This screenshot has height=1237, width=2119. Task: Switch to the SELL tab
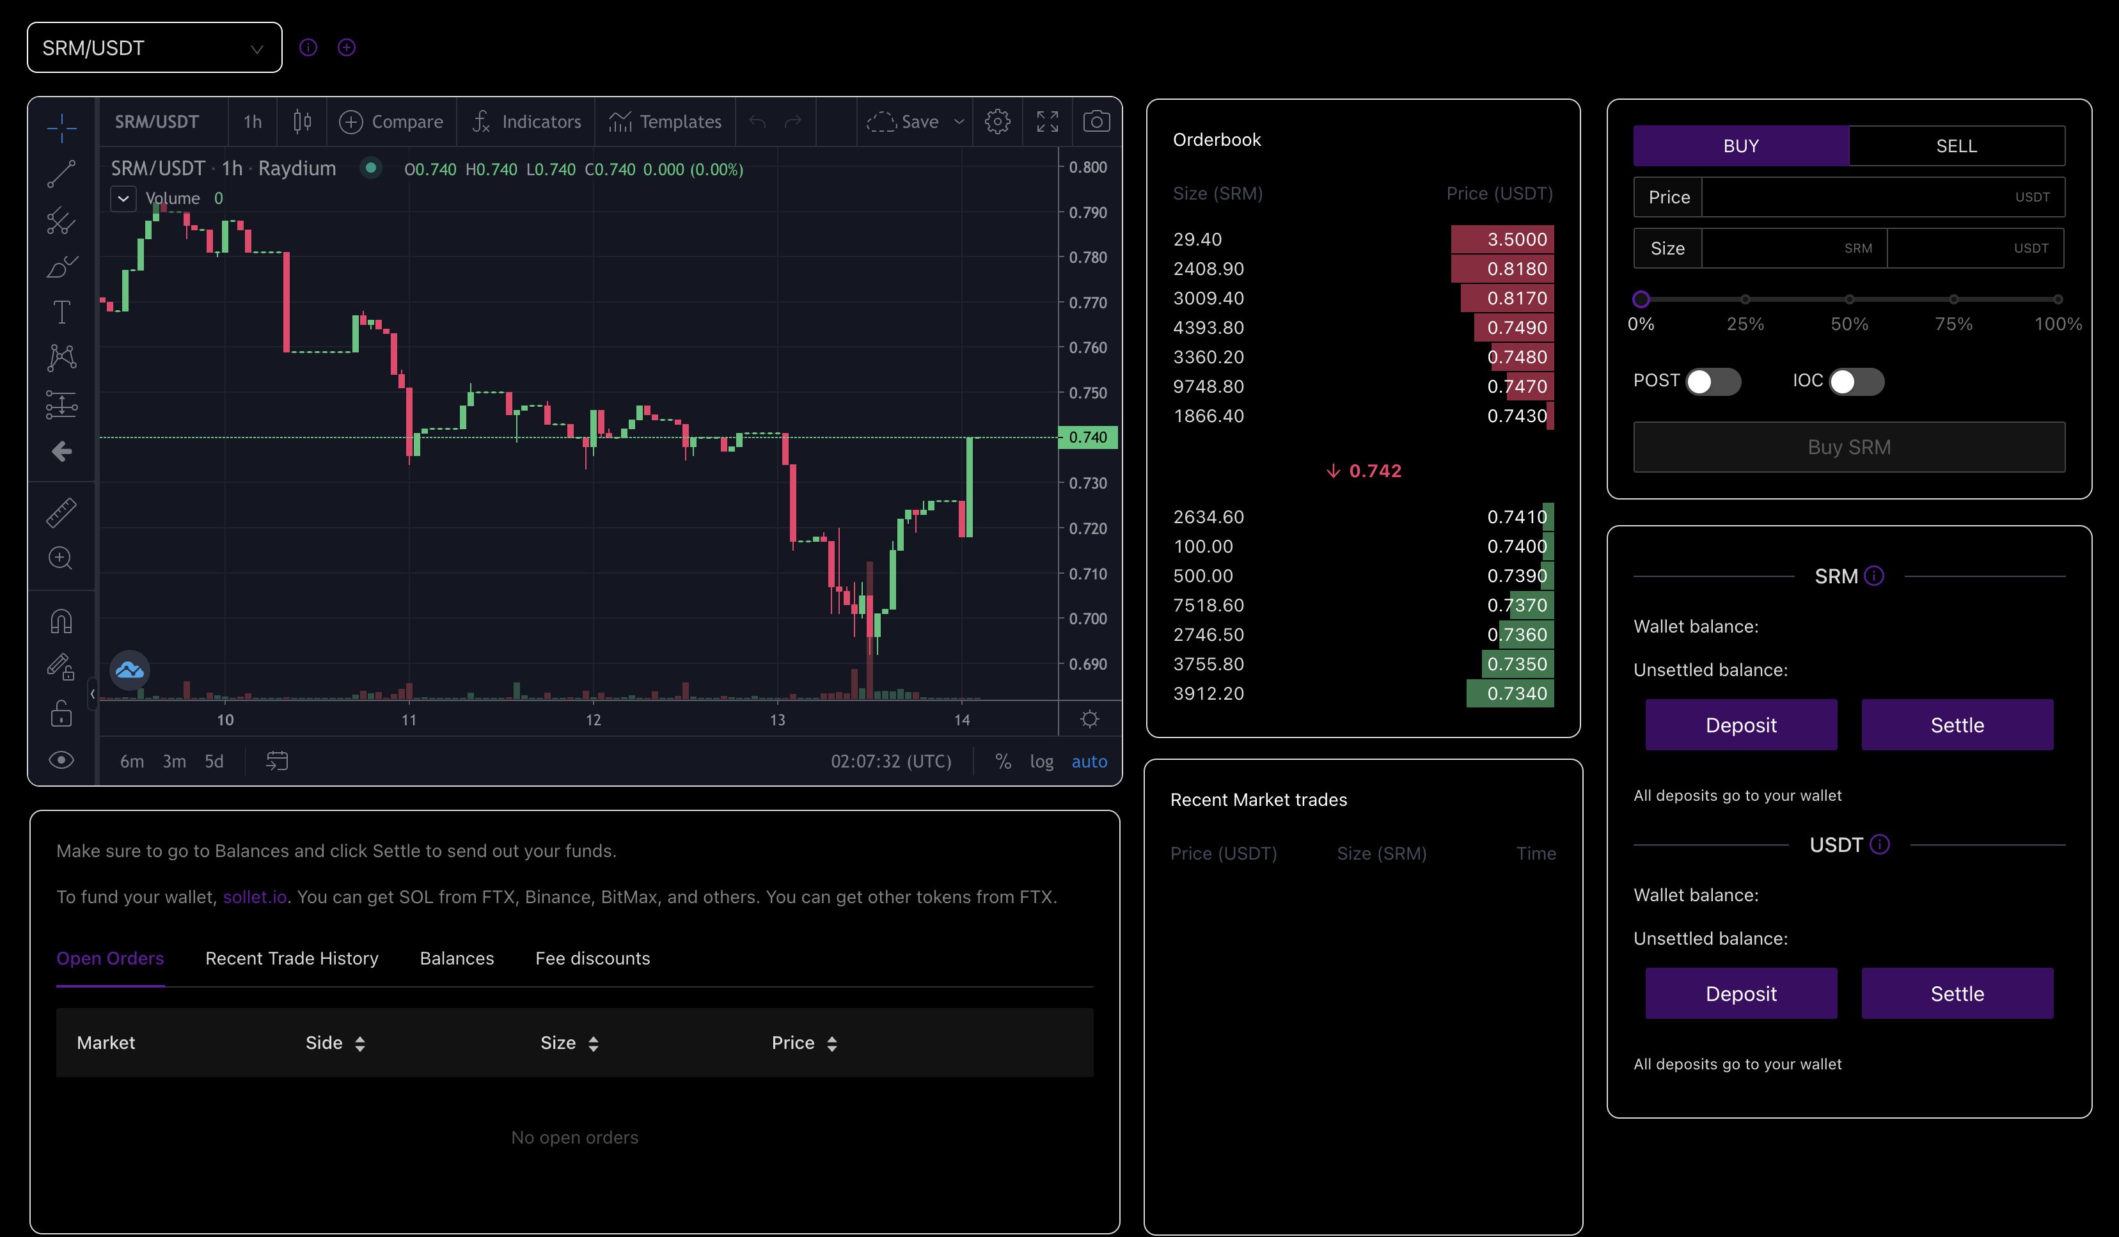point(1956,146)
